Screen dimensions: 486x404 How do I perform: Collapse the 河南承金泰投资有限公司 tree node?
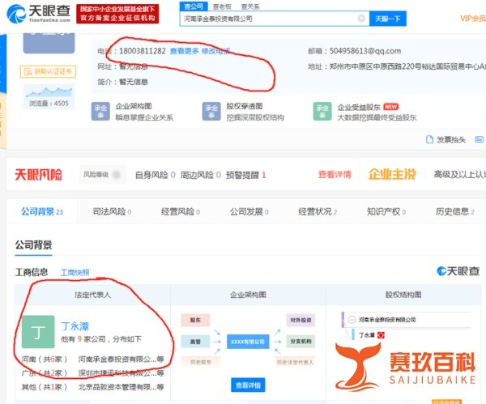[352, 320]
